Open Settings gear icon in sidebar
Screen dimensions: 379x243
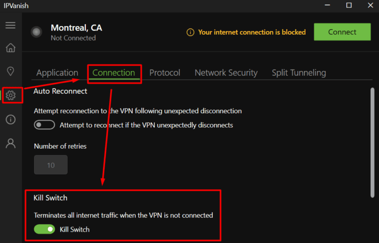click(x=11, y=95)
